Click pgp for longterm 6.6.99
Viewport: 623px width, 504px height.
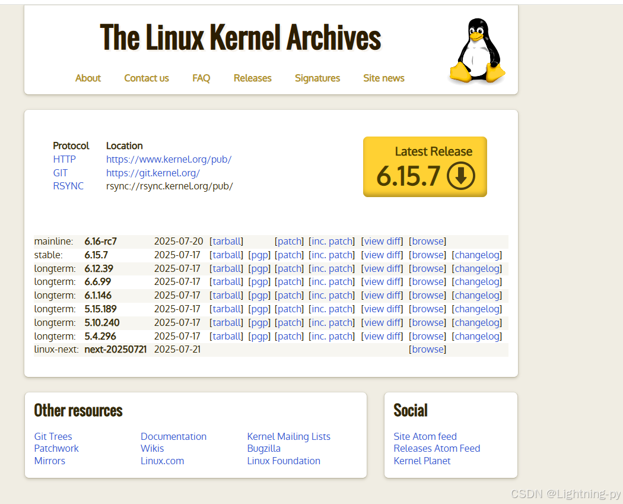(x=259, y=282)
